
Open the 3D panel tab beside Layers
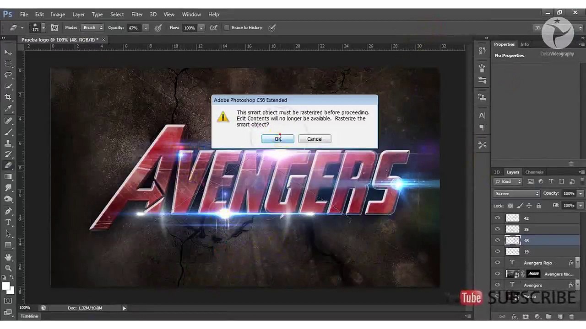pos(497,172)
